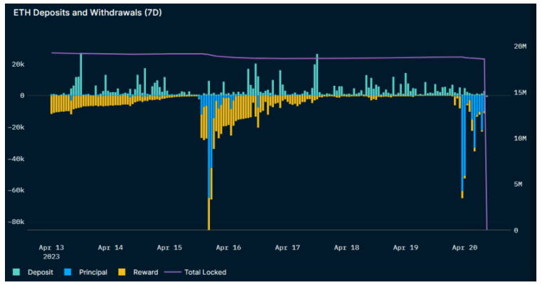Click the -60k left axis value

pyautogui.click(x=16, y=190)
